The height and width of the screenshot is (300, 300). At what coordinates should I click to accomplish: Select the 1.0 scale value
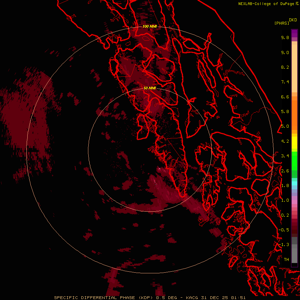(285, 200)
